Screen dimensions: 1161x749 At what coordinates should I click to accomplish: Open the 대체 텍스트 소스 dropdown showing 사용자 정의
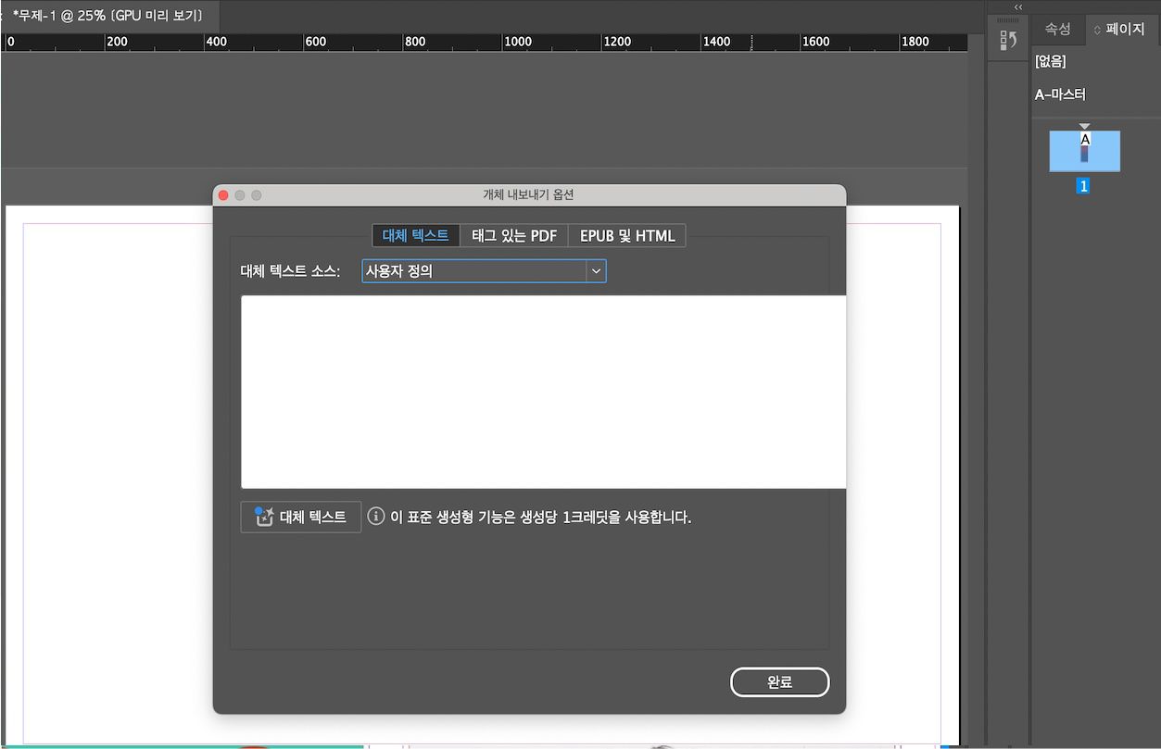click(x=484, y=271)
